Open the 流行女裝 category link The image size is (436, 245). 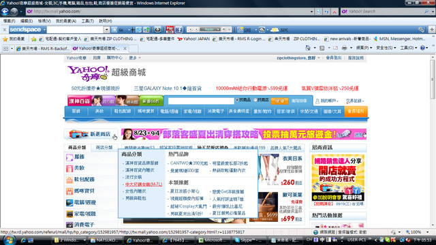click(134, 177)
